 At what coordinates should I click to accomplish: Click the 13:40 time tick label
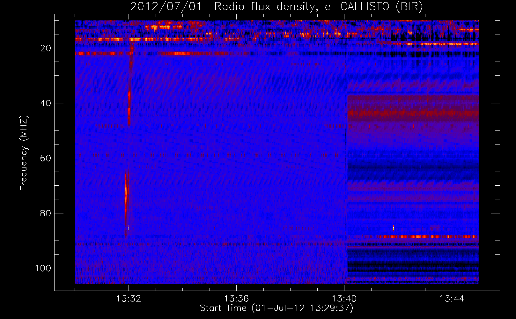[344, 299]
